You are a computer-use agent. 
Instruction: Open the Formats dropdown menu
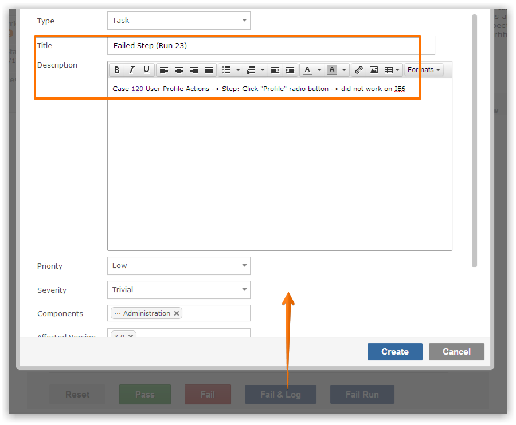coord(424,70)
